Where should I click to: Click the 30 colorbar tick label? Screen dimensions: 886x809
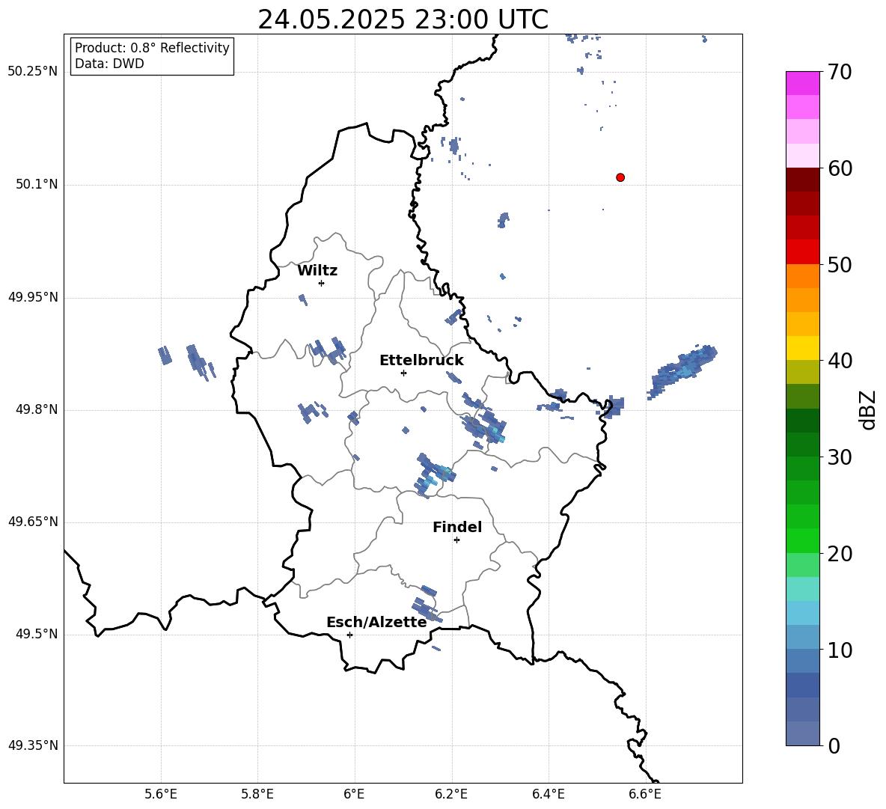pos(840,457)
